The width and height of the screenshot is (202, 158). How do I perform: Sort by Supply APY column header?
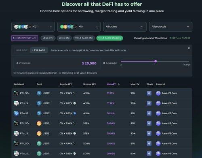[x=66, y=84]
